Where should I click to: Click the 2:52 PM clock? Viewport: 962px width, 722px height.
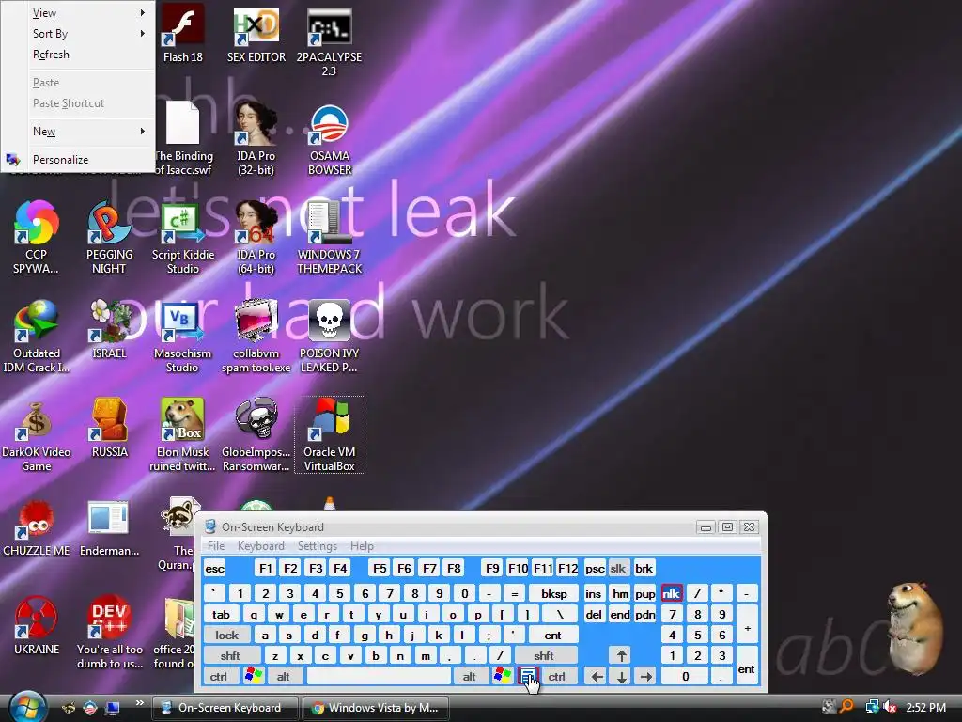(925, 707)
